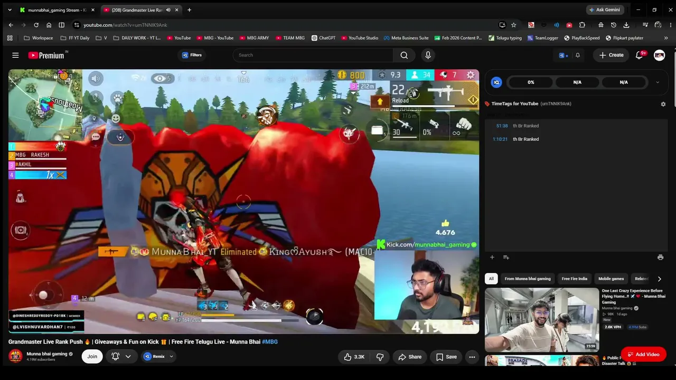Image resolution: width=676 pixels, height=380 pixels.
Task: Open the Munna bhai gaming channel name
Action: (47, 354)
